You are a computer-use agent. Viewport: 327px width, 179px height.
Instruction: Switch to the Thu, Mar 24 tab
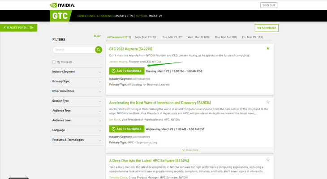[x=226, y=37]
